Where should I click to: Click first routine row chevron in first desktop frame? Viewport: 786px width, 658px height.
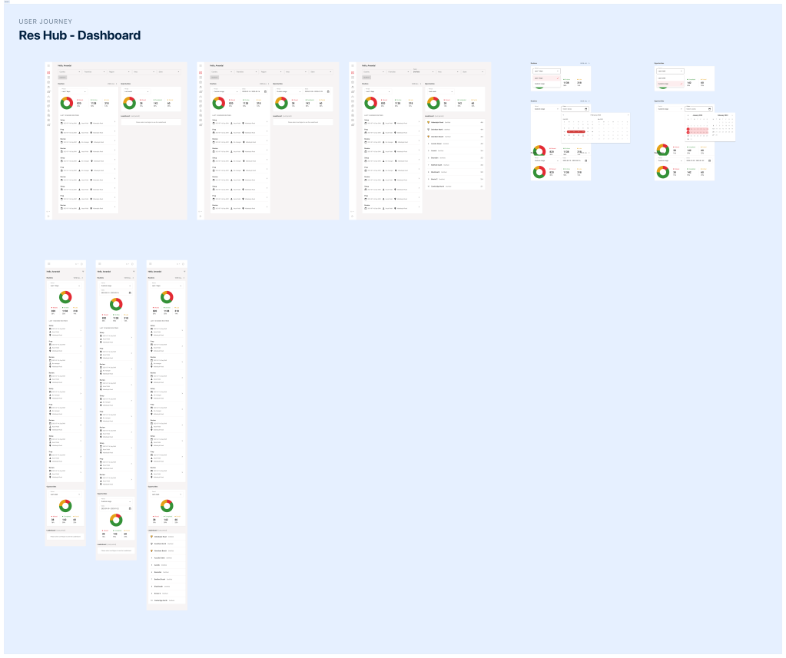point(115,121)
